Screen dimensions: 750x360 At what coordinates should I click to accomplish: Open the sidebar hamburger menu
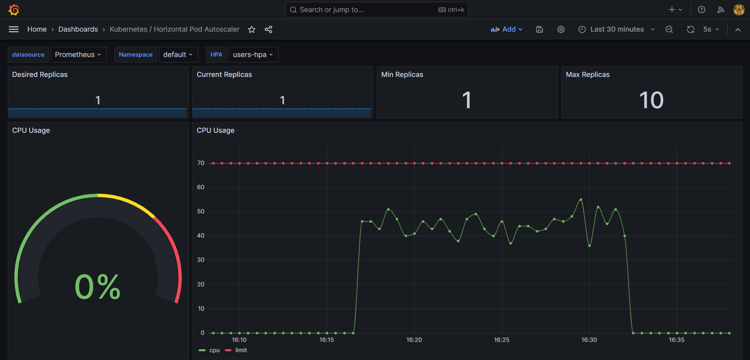click(x=14, y=29)
